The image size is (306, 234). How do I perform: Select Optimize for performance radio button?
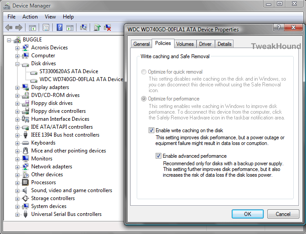coord(144,99)
